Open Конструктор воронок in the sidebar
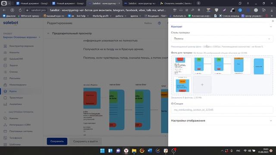 (21, 46)
